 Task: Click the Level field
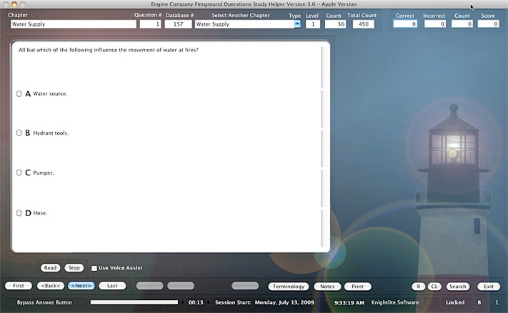click(313, 24)
